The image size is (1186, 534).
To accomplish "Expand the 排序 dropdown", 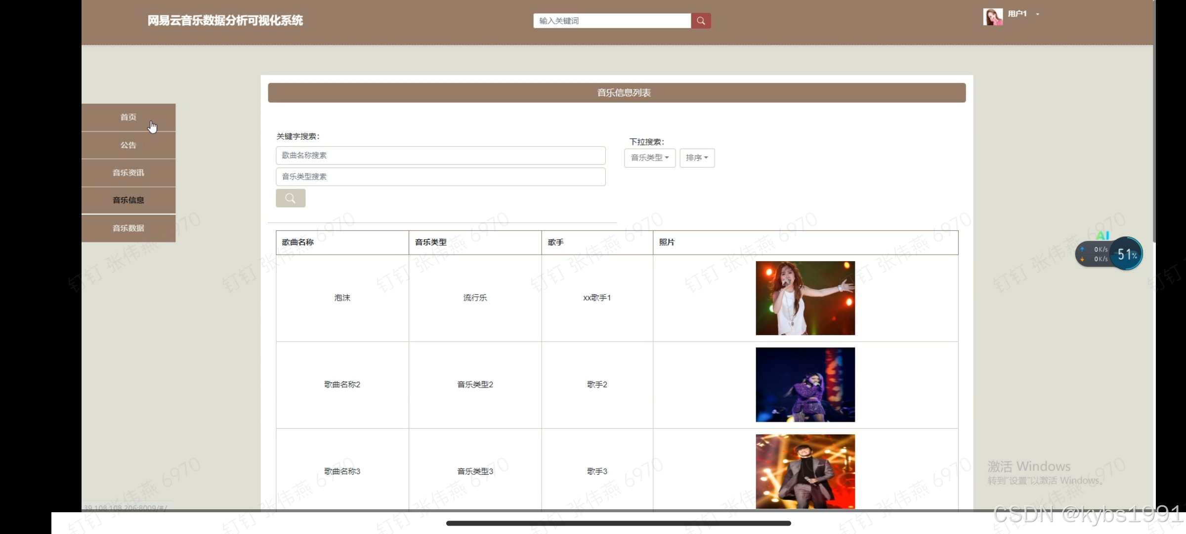I will click(697, 158).
